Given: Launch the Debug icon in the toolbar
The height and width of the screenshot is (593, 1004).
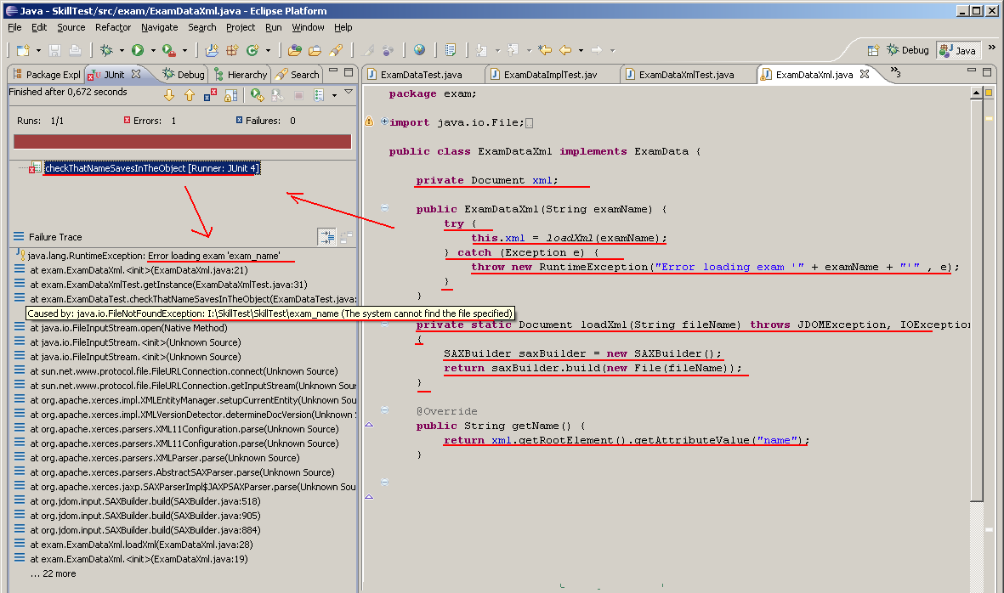Looking at the screenshot, I should coord(105,49).
